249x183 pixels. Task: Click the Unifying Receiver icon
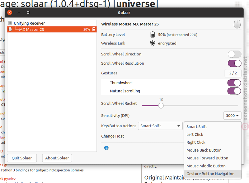pos(10,23)
